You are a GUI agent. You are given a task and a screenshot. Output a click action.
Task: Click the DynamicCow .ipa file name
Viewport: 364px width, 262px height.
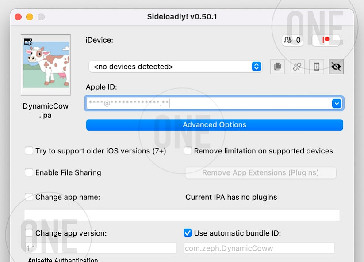click(x=46, y=111)
